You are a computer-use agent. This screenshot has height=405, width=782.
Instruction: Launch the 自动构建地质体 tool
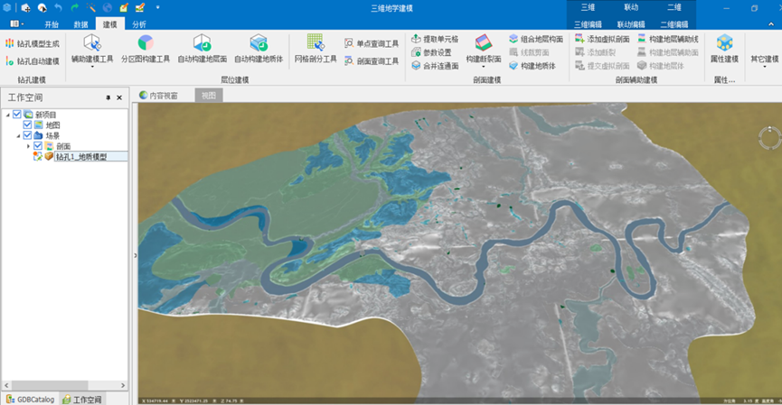click(259, 42)
